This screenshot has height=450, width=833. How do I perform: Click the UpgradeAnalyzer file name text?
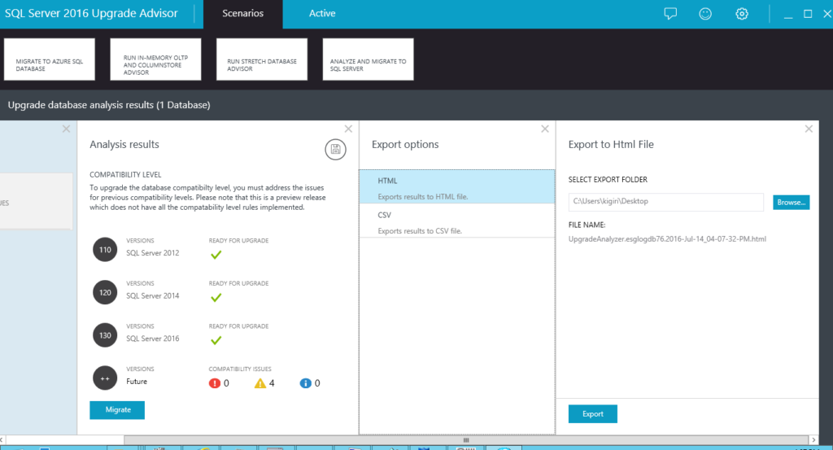(667, 239)
